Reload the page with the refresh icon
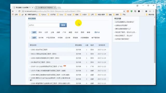Image resolution: width=166 pixels, height=93 pixels. coord(19,11)
